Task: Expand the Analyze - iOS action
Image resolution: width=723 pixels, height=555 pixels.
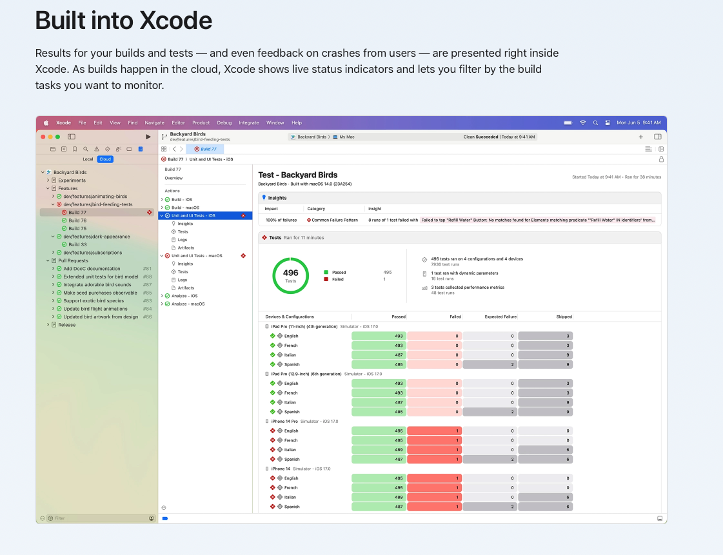Action: [162, 296]
